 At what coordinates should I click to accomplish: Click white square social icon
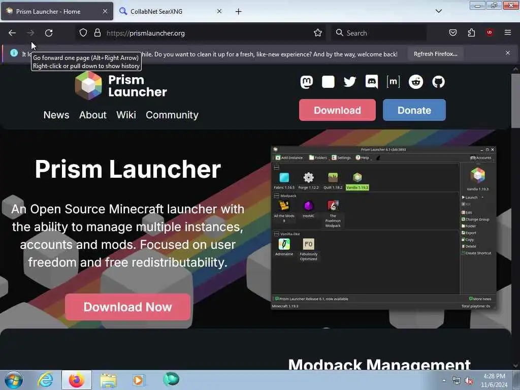[328, 82]
